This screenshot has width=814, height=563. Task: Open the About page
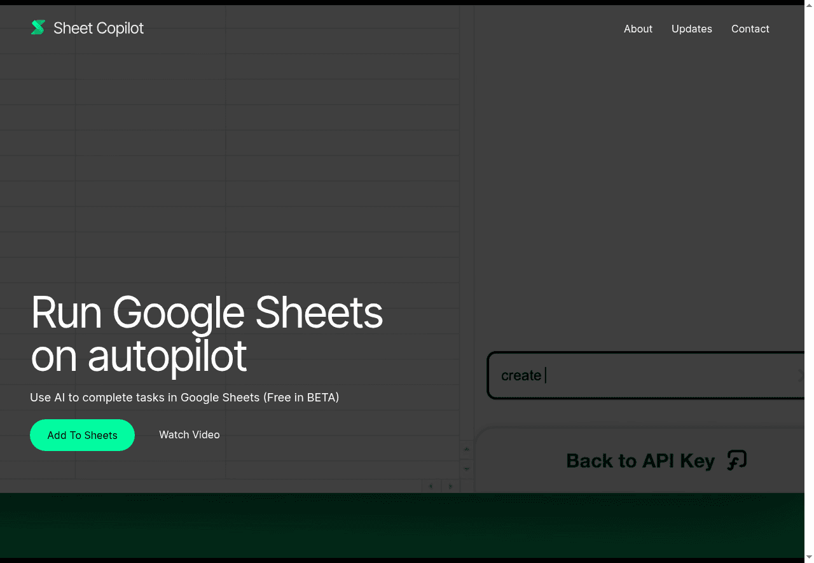(638, 29)
